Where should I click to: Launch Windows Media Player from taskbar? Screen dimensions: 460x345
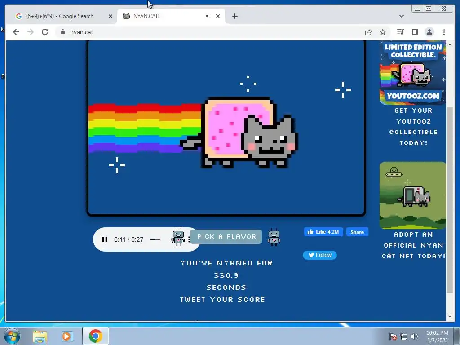(x=66, y=336)
